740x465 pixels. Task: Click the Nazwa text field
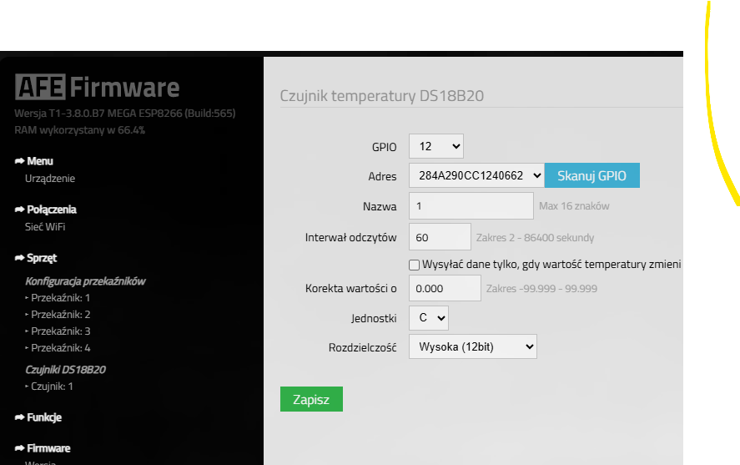pos(471,205)
